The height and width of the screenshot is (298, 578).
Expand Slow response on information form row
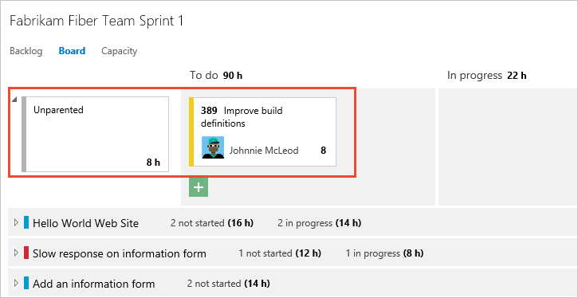(15, 253)
